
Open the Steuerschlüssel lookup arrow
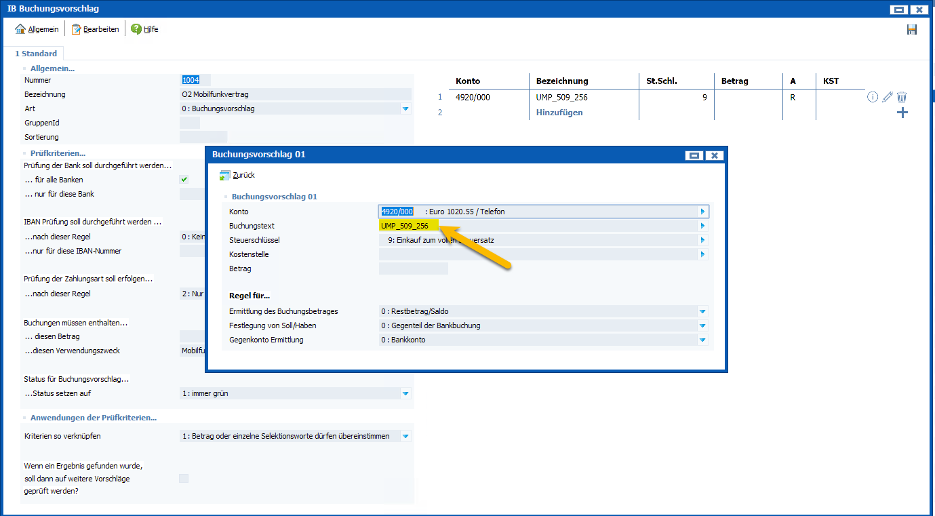point(703,240)
